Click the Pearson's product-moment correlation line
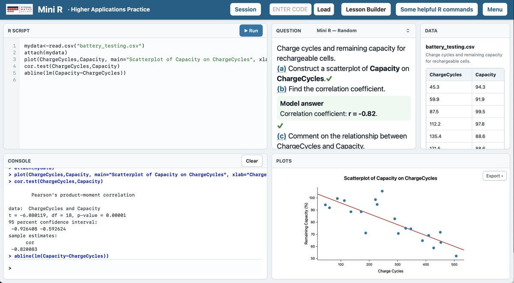This screenshot has height=283, width=514. [83, 195]
